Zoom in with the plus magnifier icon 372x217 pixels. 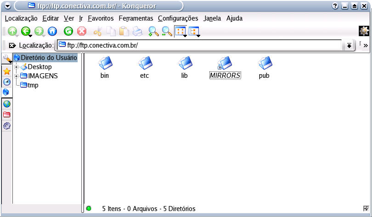(153, 31)
